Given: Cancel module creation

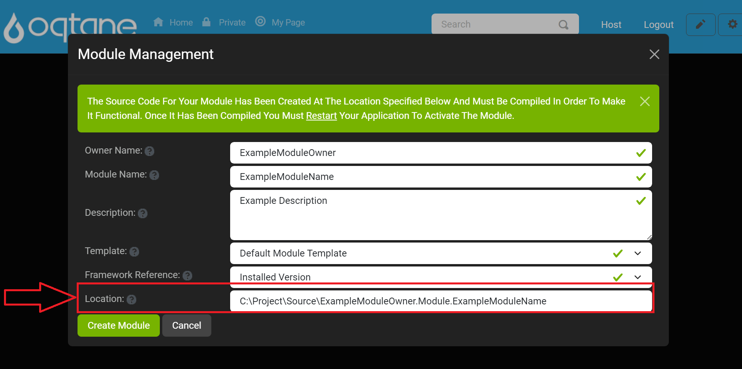Looking at the screenshot, I should coord(187,326).
